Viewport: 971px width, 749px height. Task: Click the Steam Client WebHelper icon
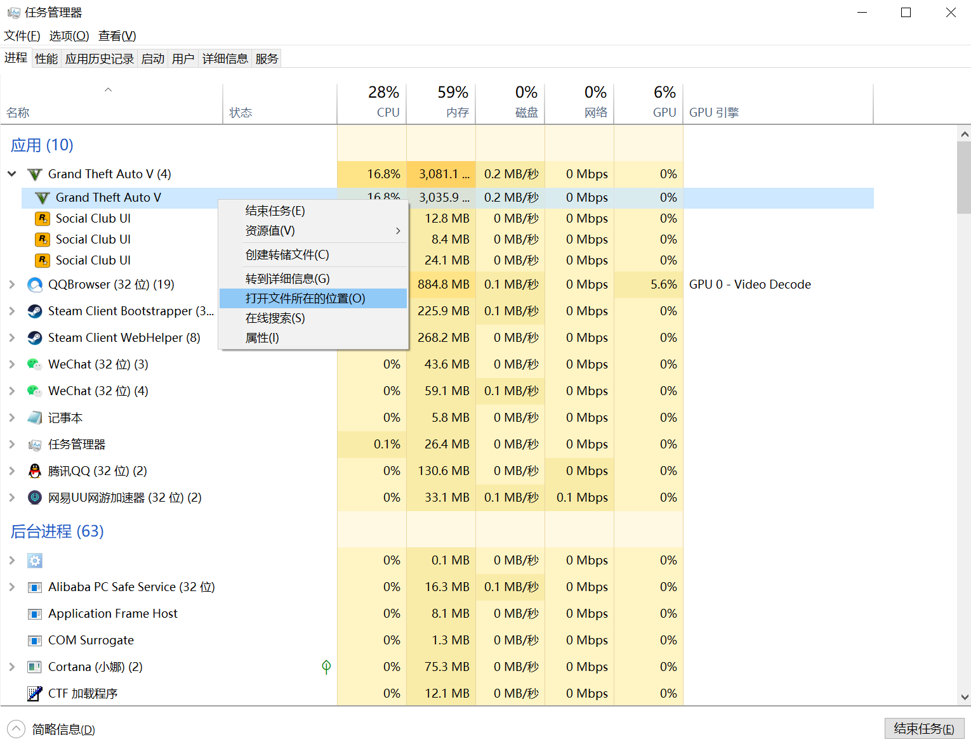point(35,338)
